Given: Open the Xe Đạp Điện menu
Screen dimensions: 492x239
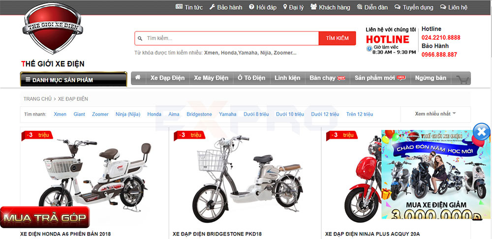Looking at the screenshot, I should [x=168, y=78].
